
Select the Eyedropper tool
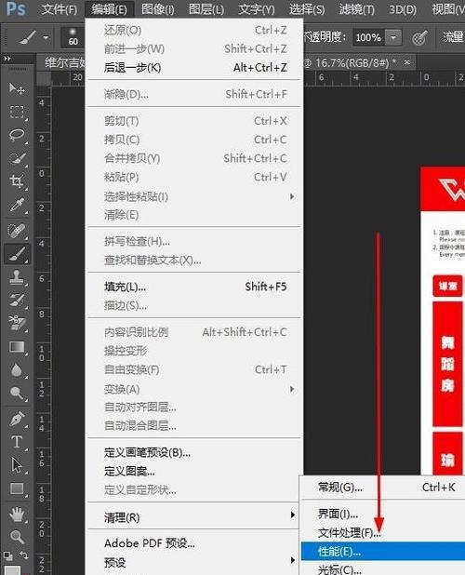click(17, 205)
